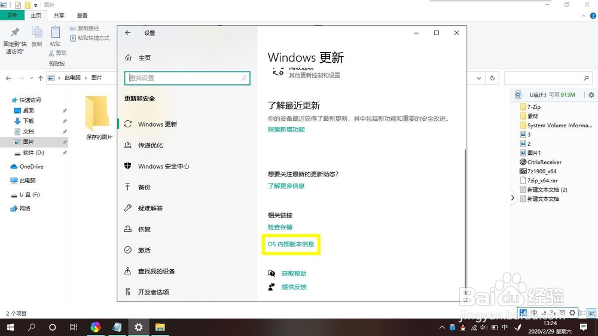Open recent locations dropdown in Explorer
Screen dimensions: 598x336
[x=31, y=78]
